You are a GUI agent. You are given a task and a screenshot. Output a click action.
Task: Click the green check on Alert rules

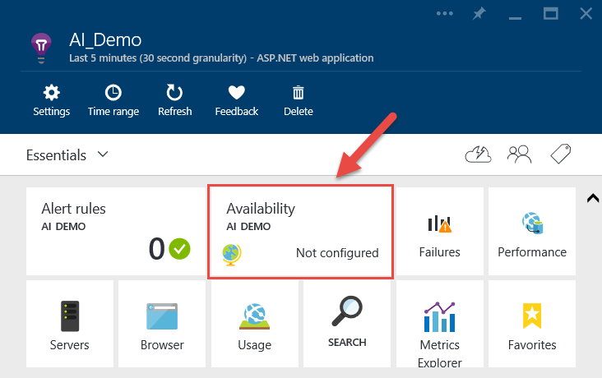[x=179, y=249]
